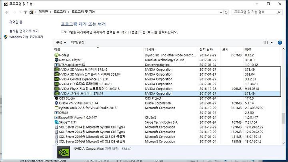
Task: Click NVIDIA GeForce Experience icon
Action: tap(56, 79)
